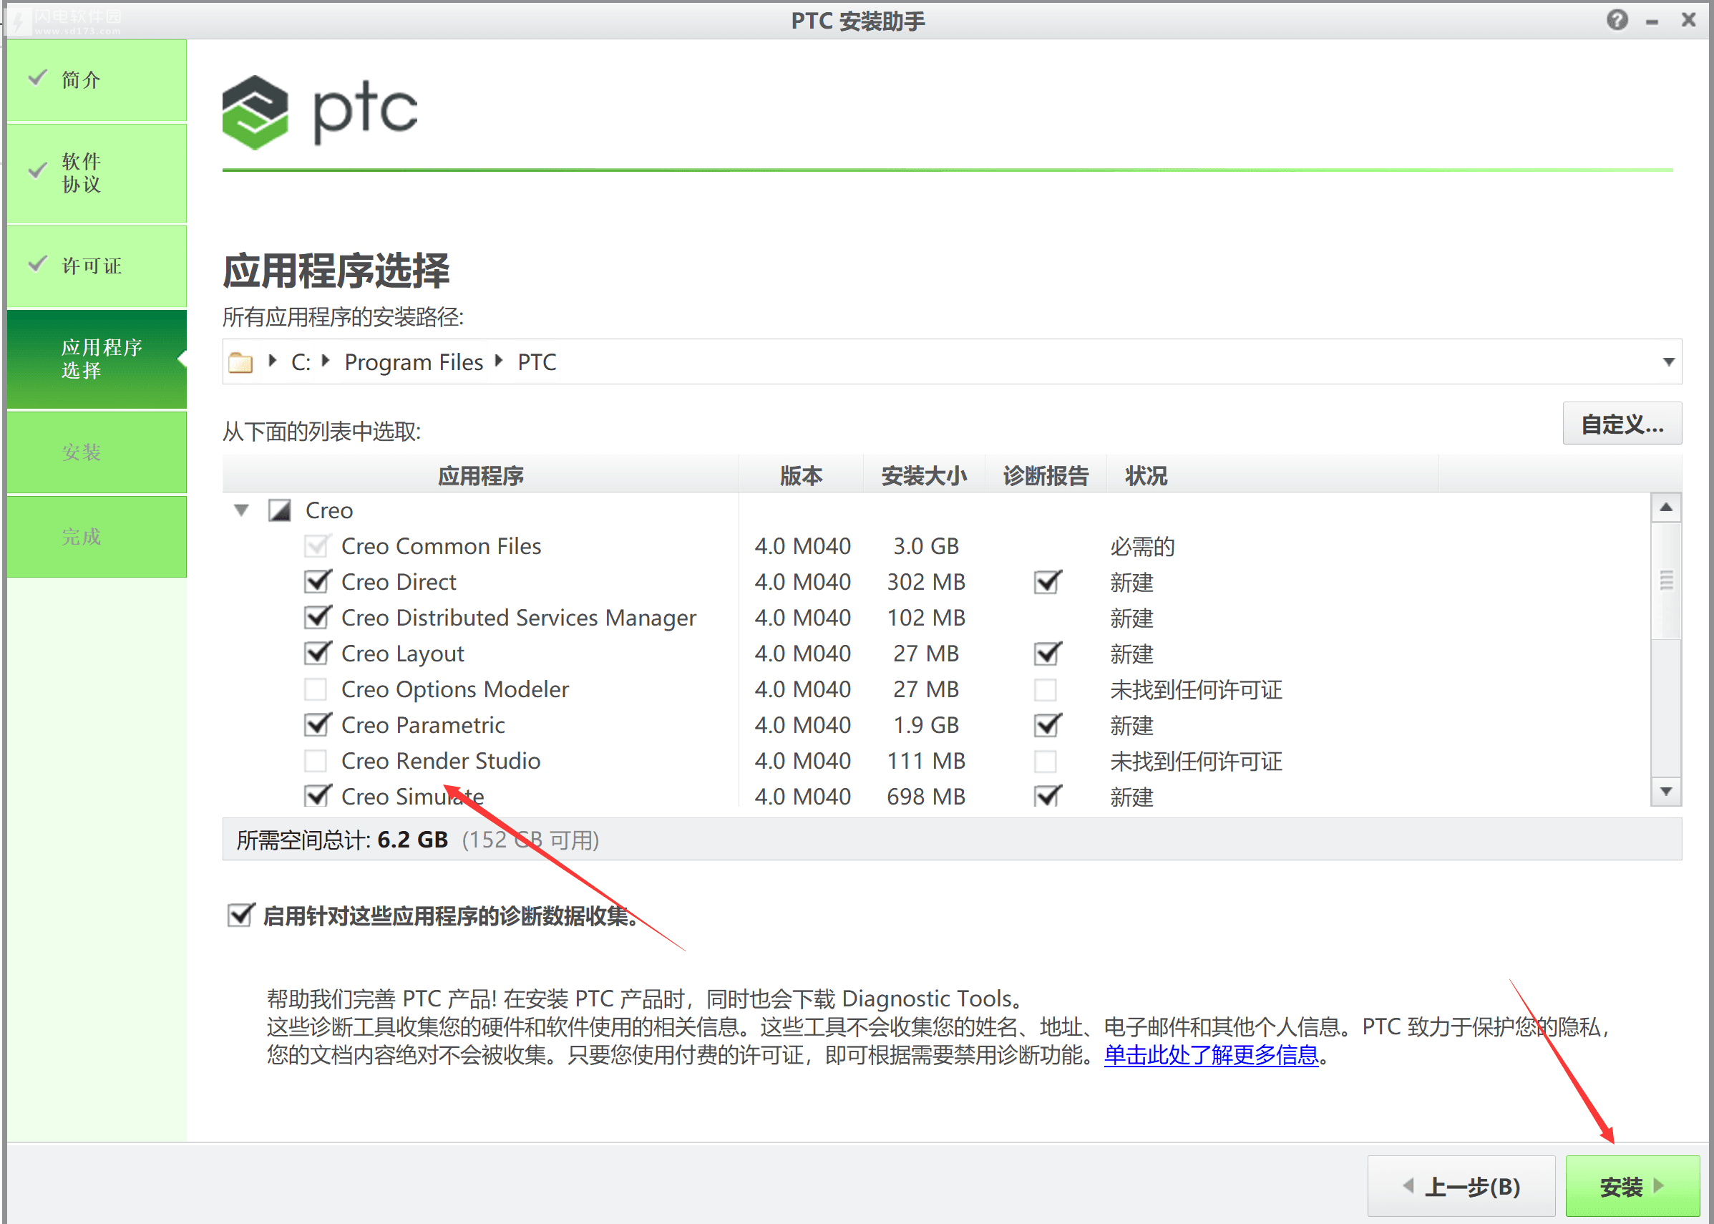Image resolution: width=1714 pixels, height=1224 pixels.
Task: Click the 698 MB size value
Action: (x=926, y=797)
